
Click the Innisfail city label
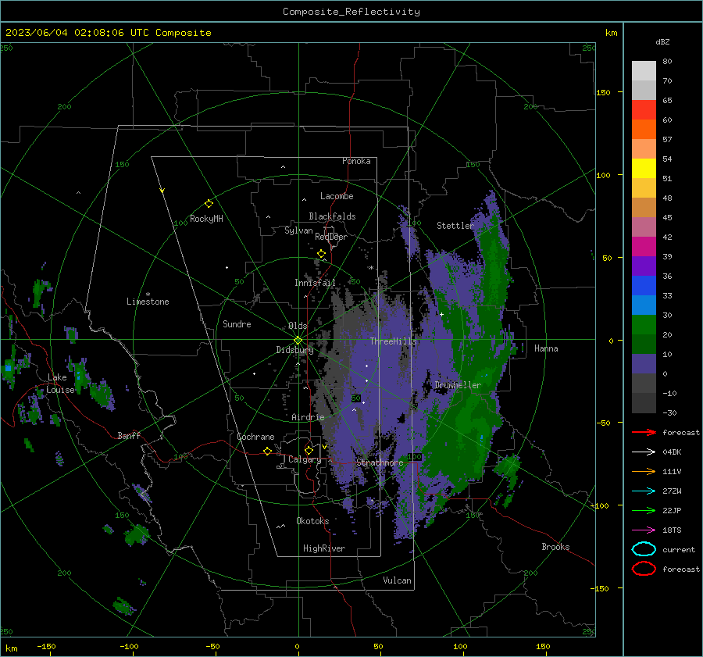(315, 283)
